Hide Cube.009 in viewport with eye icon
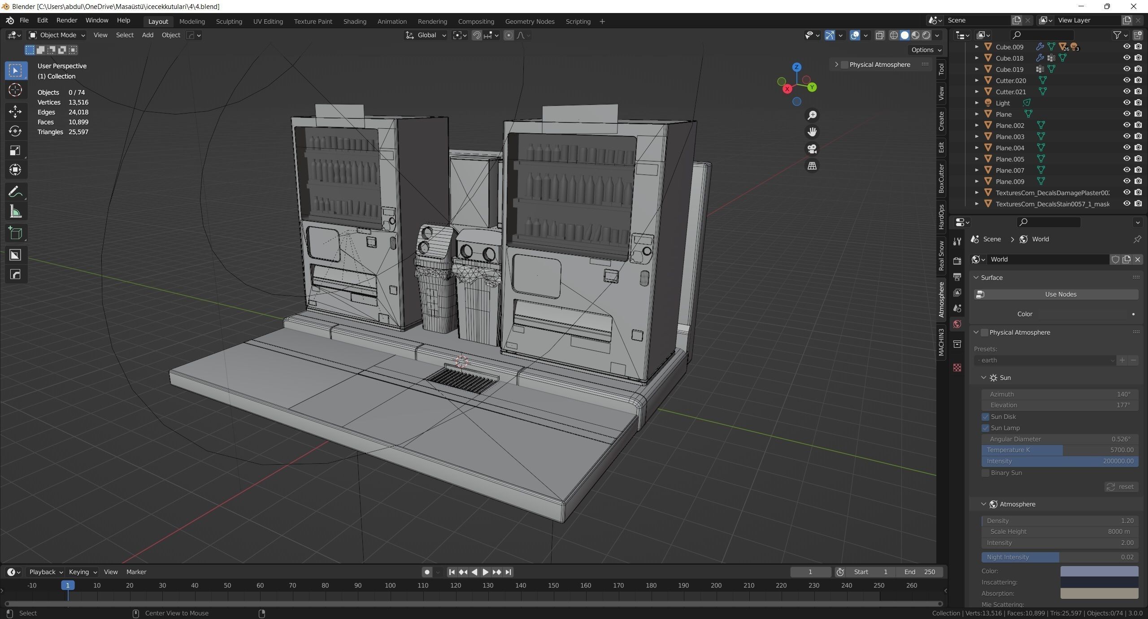Screen dimensions: 1148x619 coord(1126,47)
